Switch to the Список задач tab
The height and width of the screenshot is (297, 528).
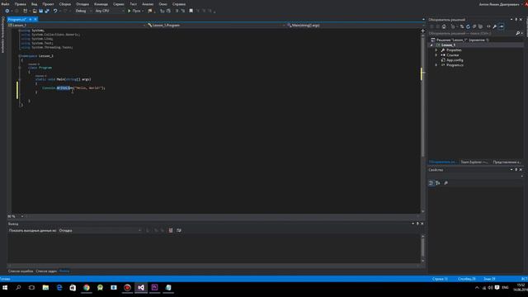(46, 271)
